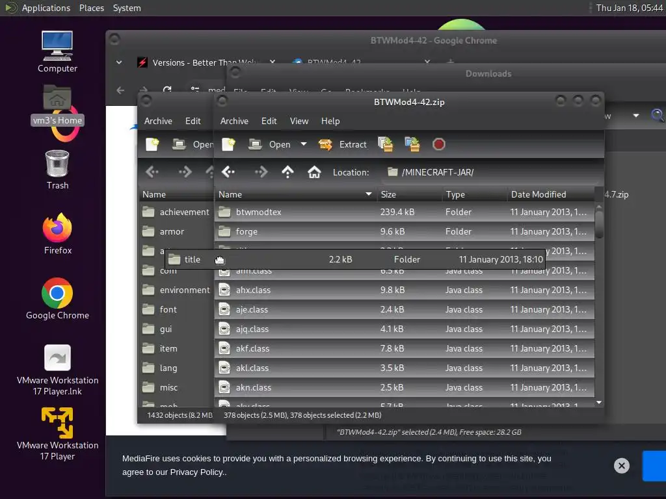Click the file list vertical scrollbar
The width and height of the screenshot is (666, 499).
(x=599, y=225)
